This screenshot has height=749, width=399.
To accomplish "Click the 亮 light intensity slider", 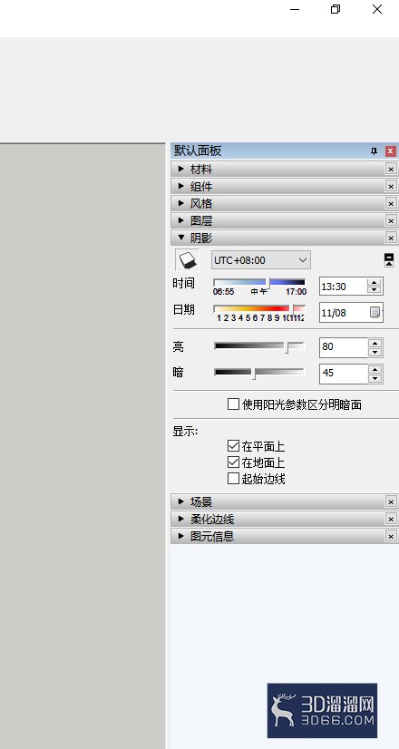I will tap(259, 345).
